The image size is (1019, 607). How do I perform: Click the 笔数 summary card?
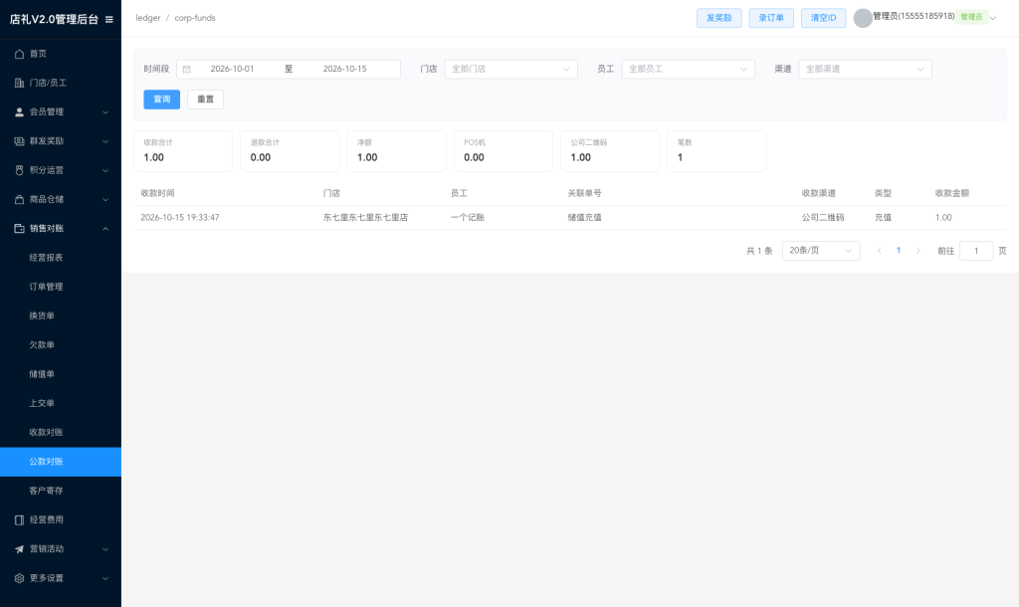716,151
